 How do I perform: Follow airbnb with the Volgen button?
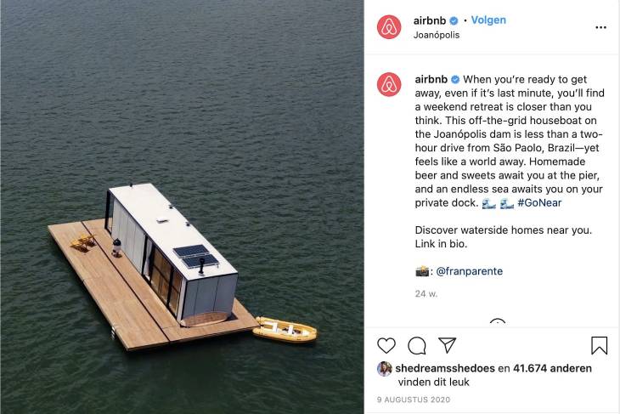tap(488, 20)
